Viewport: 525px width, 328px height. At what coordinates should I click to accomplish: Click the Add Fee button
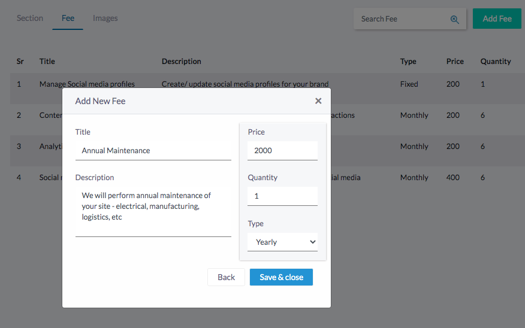[497, 19]
